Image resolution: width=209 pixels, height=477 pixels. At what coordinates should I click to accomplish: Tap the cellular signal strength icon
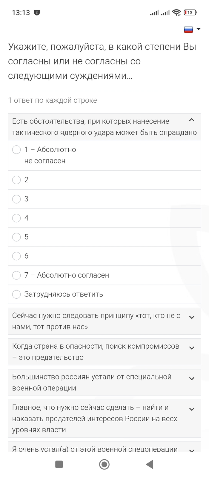[x=154, y=13]
